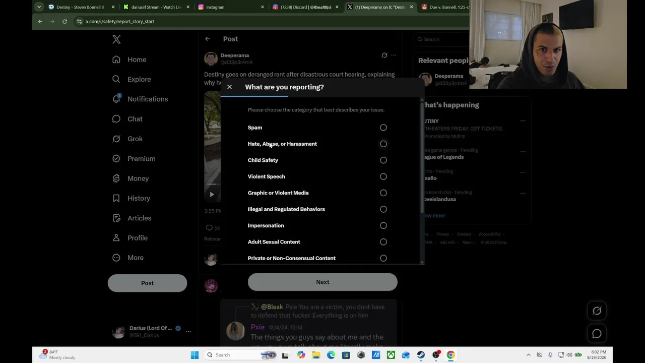Choose the Impersonation radio button
The image size is (645, 363).
coord(383,225)
